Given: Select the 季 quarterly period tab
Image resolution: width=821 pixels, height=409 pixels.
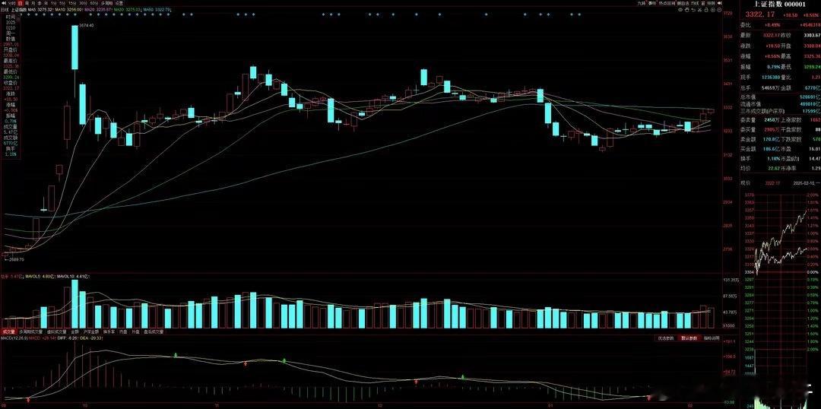Looking at the screenshot, I should pyautogui.click(x=40, y=2).
